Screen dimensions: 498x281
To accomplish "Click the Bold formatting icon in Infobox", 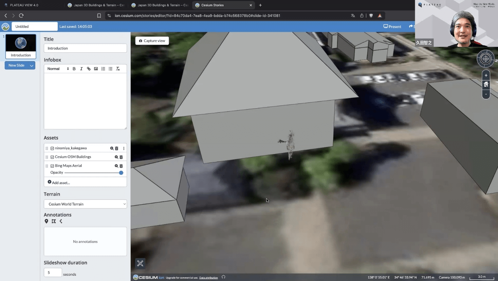I will [74, 69].
